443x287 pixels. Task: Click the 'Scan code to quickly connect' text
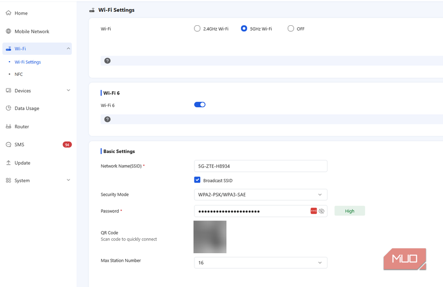(x=129, y=239)
